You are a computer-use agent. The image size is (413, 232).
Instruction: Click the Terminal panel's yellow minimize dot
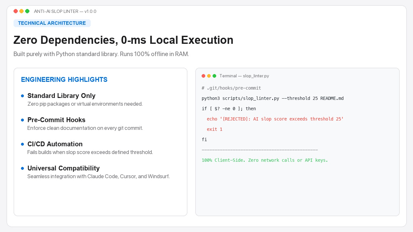(x=209, y=76)
